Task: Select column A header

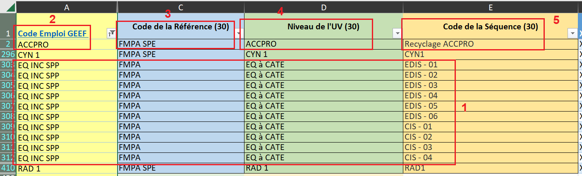Action: pyautogui.click(x=67, y=7)
